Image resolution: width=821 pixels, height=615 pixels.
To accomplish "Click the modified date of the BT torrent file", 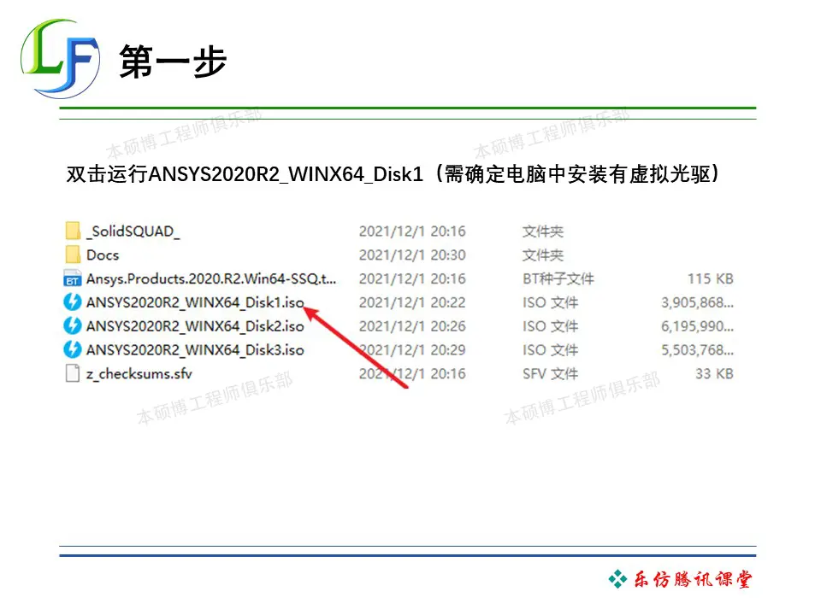I will pos(412,278).
